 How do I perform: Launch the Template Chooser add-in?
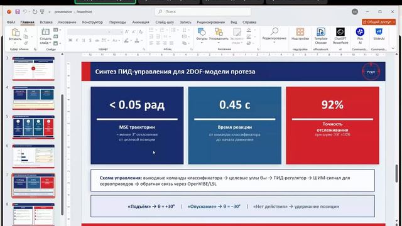tap(321, 36)
